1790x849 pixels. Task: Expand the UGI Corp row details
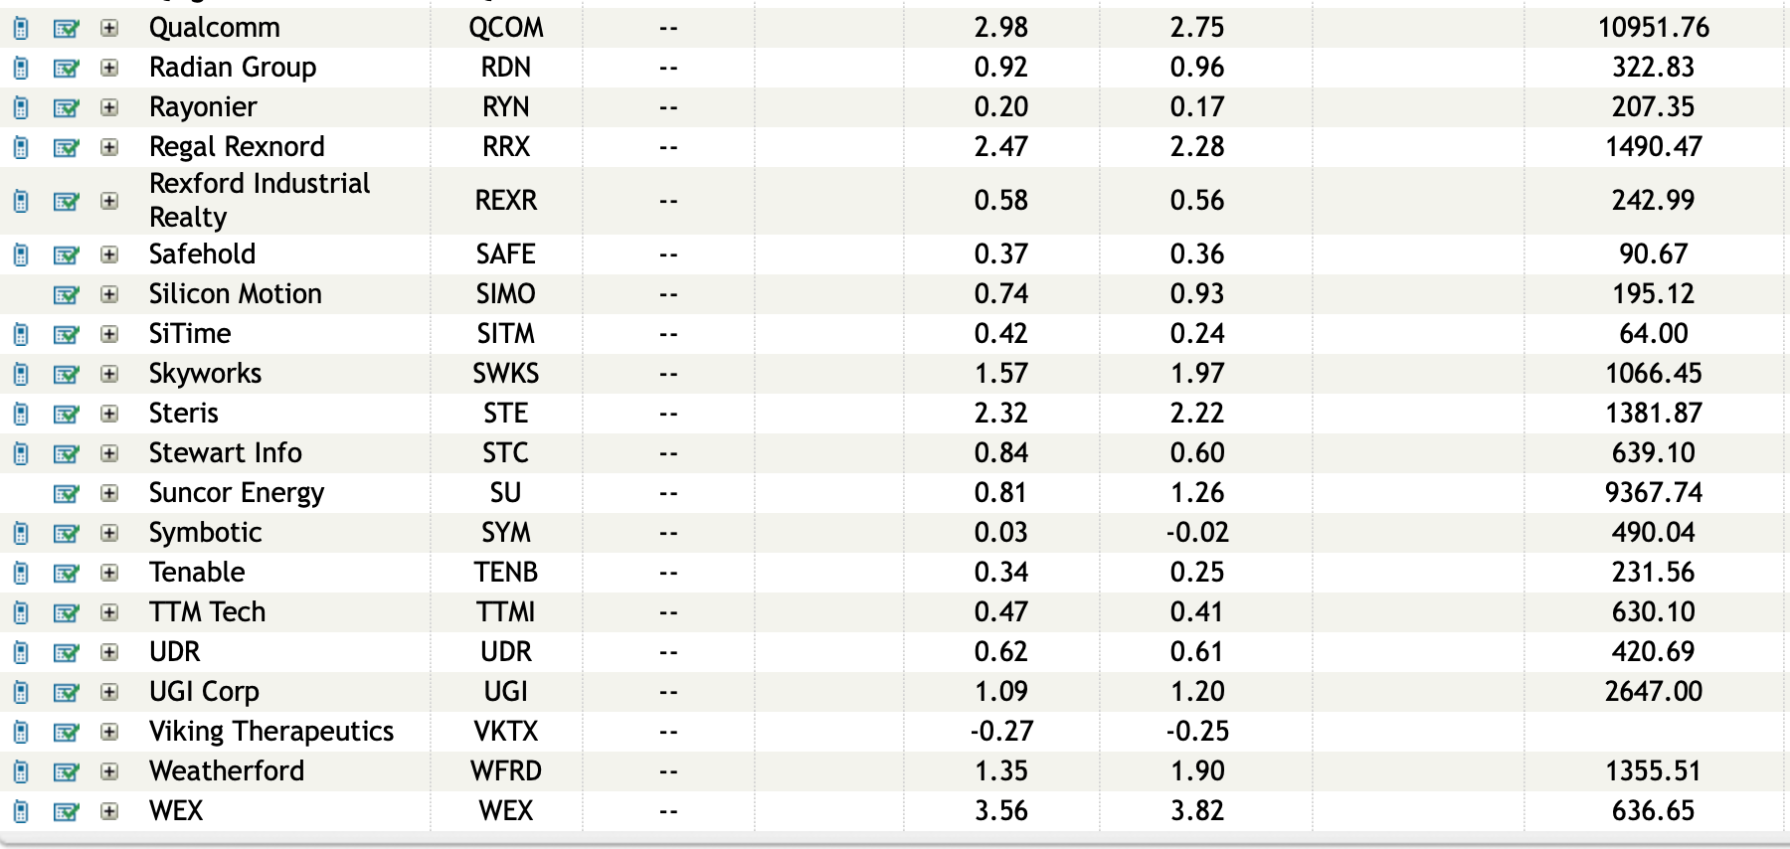[x=109, y=692]
